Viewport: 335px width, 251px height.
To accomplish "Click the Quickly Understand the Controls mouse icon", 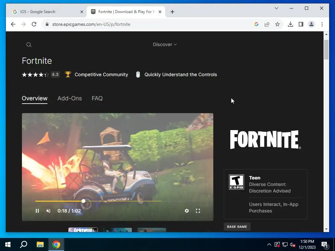I will coord(138,75).
